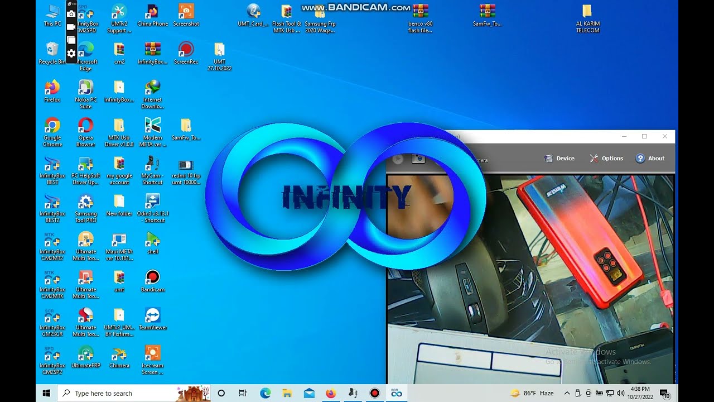Open Mail app from the taskbar
This screenshot has width=714, height=402.
coord(309,393)
